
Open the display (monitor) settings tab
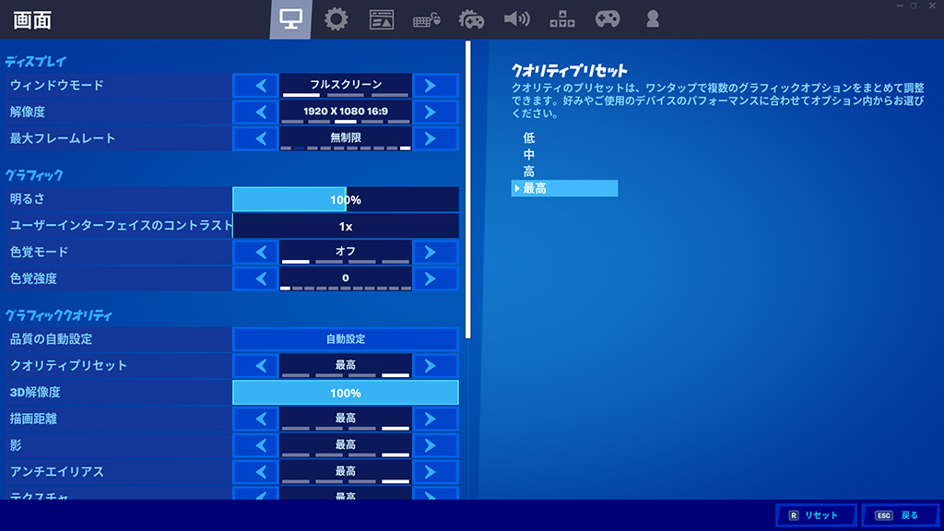(290, 19)
